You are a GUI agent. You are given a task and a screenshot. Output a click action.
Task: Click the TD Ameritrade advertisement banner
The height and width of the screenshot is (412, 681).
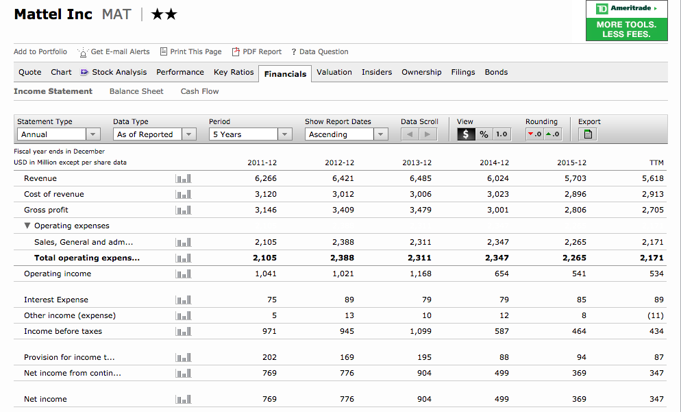pyautogui.click(x=627, y=21)
